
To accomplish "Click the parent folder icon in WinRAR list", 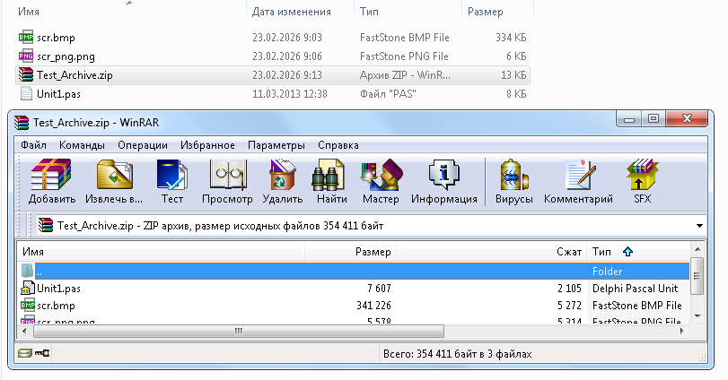I will pyautogui.click(x=28, y=271).
